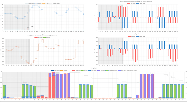Hide From Battery series in Energy Graph
The image size is (190, 104).
click(92, 71)
